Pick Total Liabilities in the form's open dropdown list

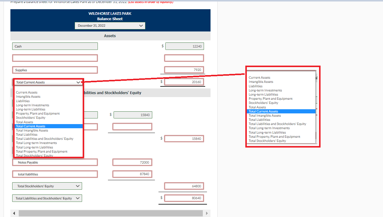pyautogui.click(x=27, y=134)
